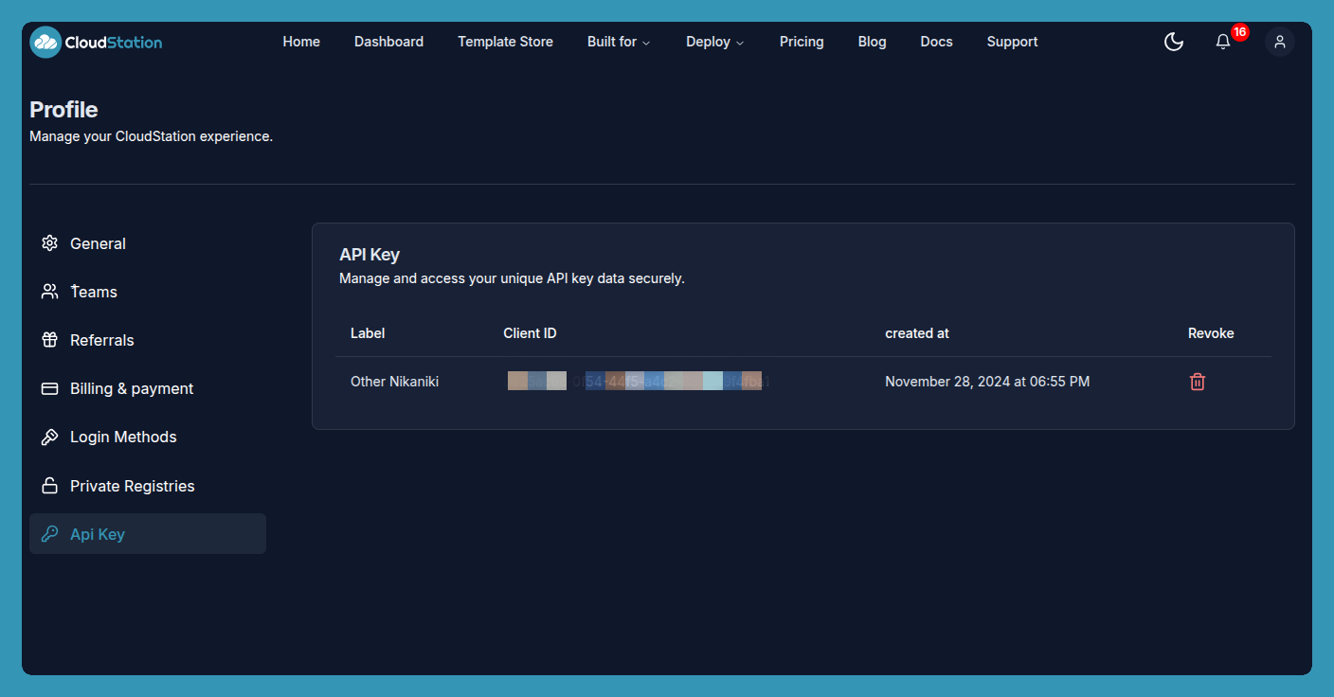Screen dimensions: 1334x697
Task: Select Referrals in the profile sidebar
Action: (148, 340)
